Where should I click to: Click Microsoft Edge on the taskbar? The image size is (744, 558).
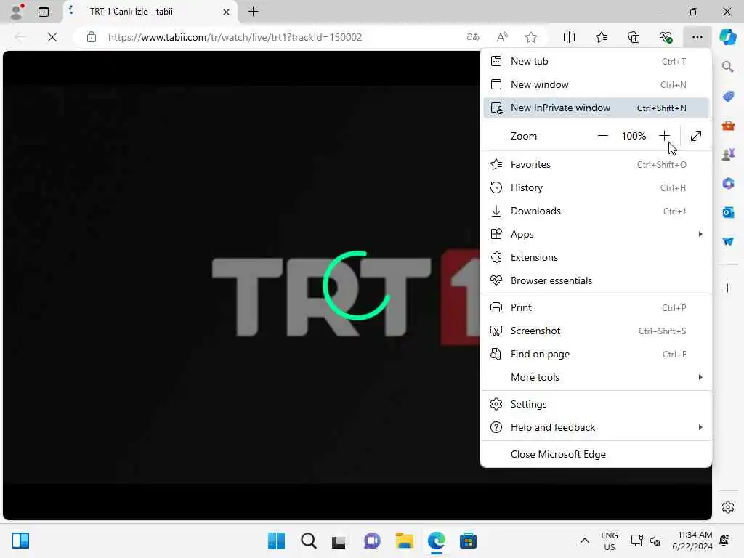coord(436,541)
